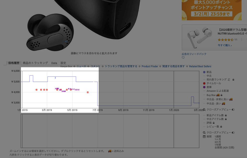Switch to the Data tab
This screenshot has width=247, height=158.
click(x=54, y=63)
